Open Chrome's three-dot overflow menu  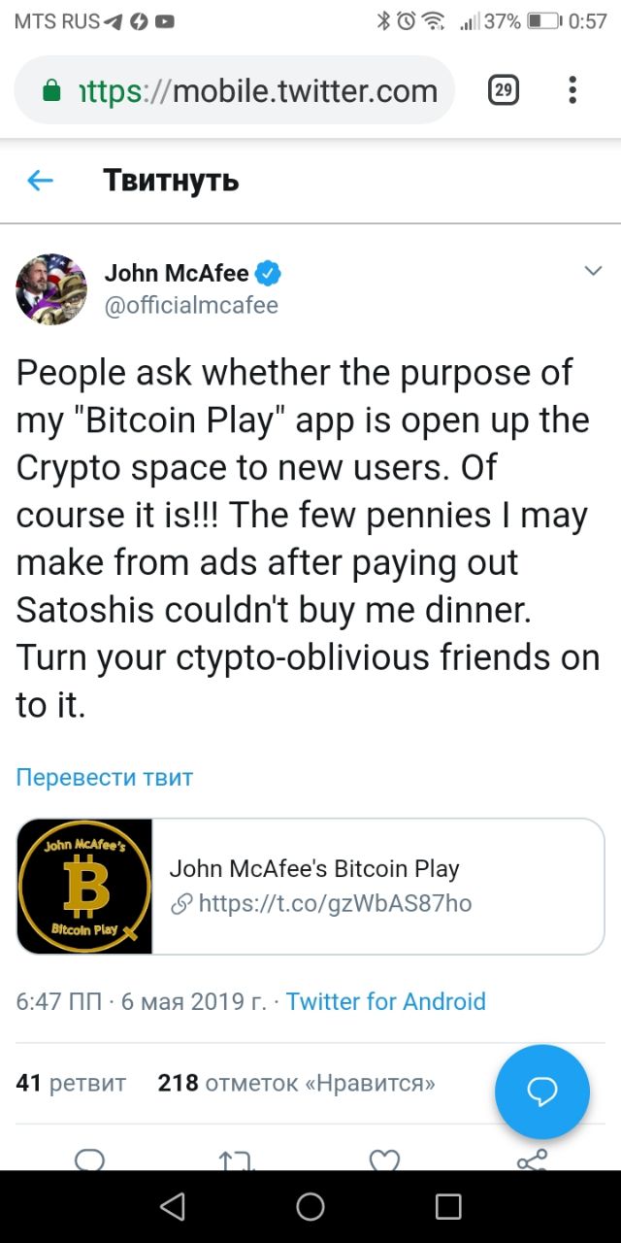[572, 91]
